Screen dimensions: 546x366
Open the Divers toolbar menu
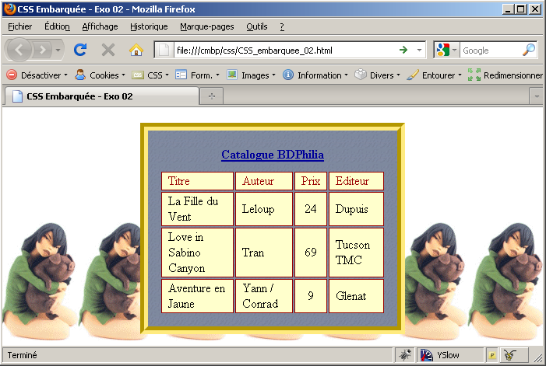[x=385, y=75]
